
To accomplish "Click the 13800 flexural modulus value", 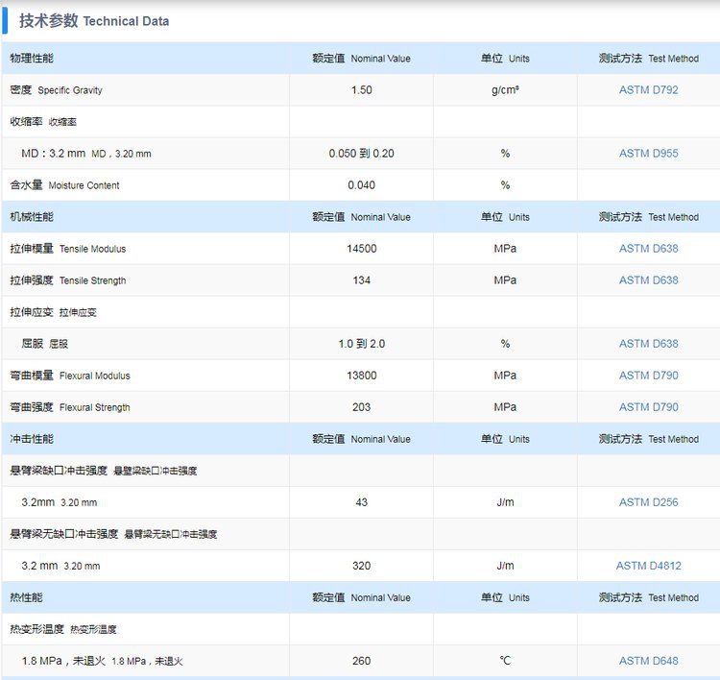I will (361, 376).
